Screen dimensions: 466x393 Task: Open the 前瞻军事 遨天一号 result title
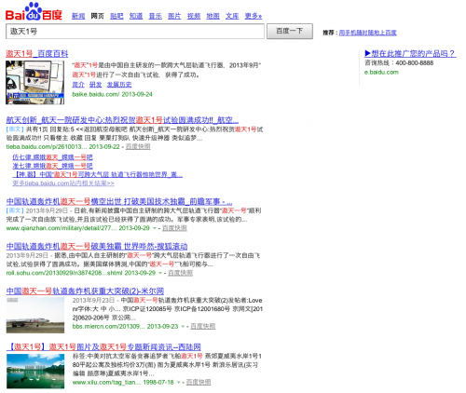coord(119,201)
